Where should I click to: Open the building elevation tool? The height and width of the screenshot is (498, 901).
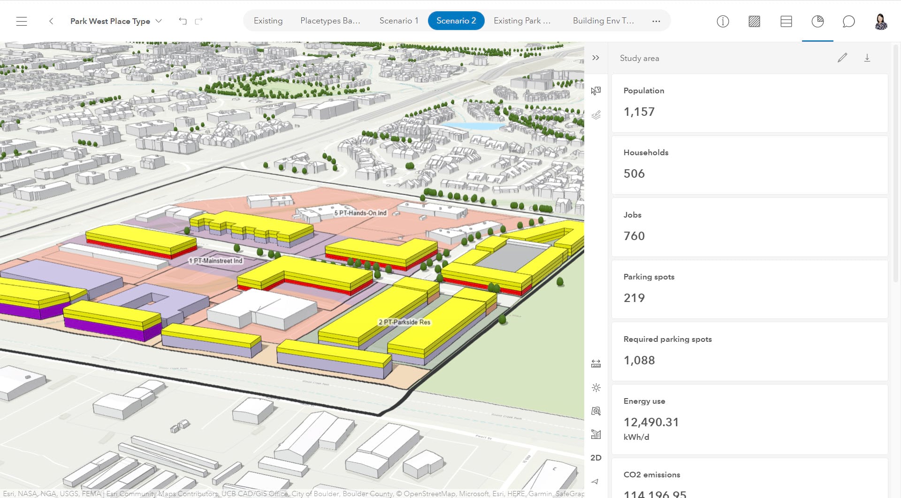pos(596,434)
